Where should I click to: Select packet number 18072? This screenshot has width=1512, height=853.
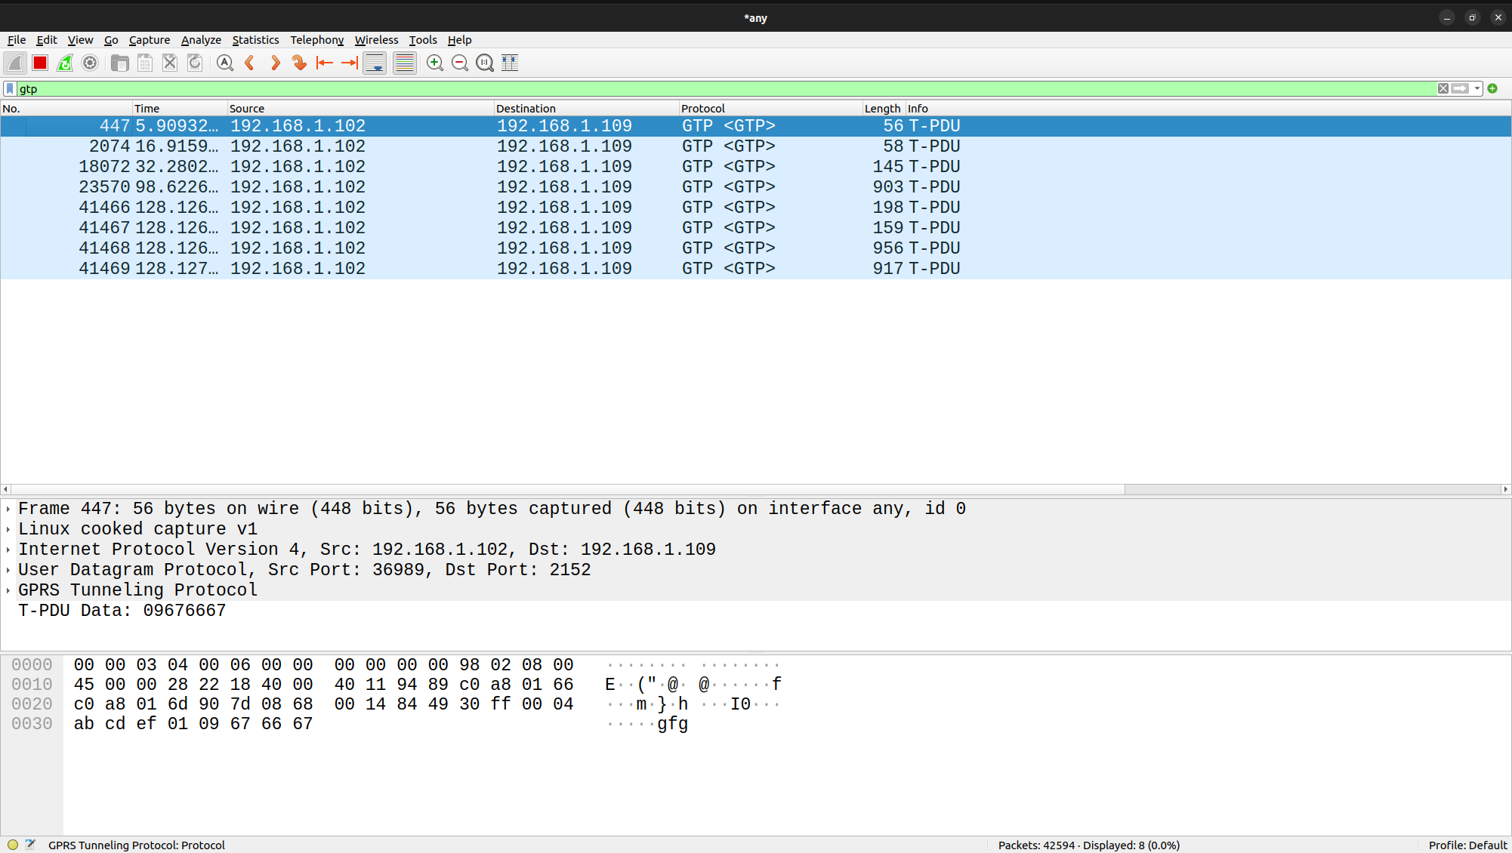coord(755,167)
